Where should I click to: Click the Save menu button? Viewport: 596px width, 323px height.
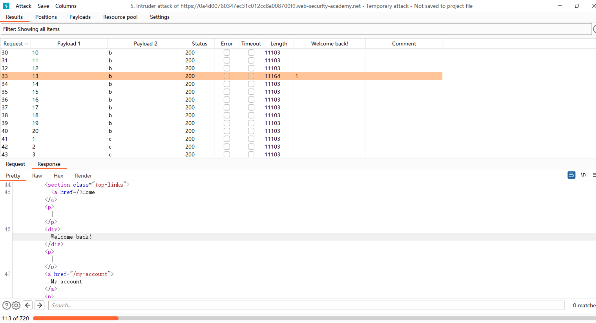(x=43, y=6)
